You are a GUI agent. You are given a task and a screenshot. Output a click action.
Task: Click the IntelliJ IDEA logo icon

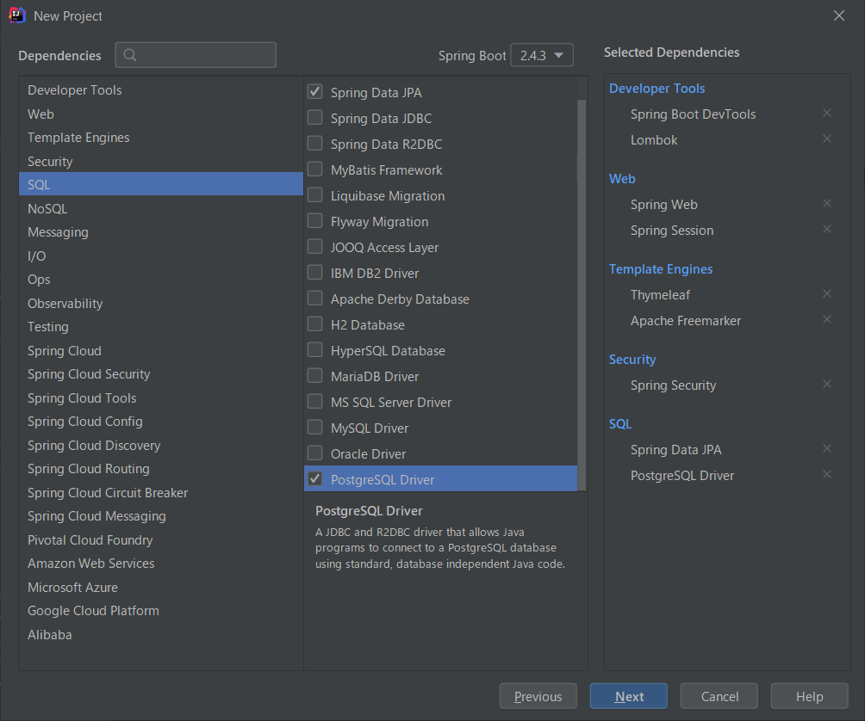point(17,15)
